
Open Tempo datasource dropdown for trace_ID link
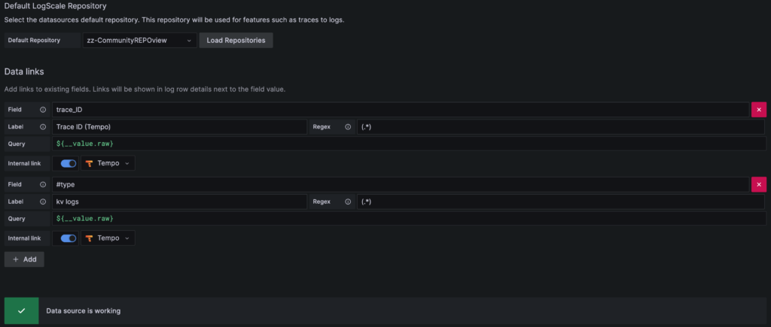pos(108,163)
